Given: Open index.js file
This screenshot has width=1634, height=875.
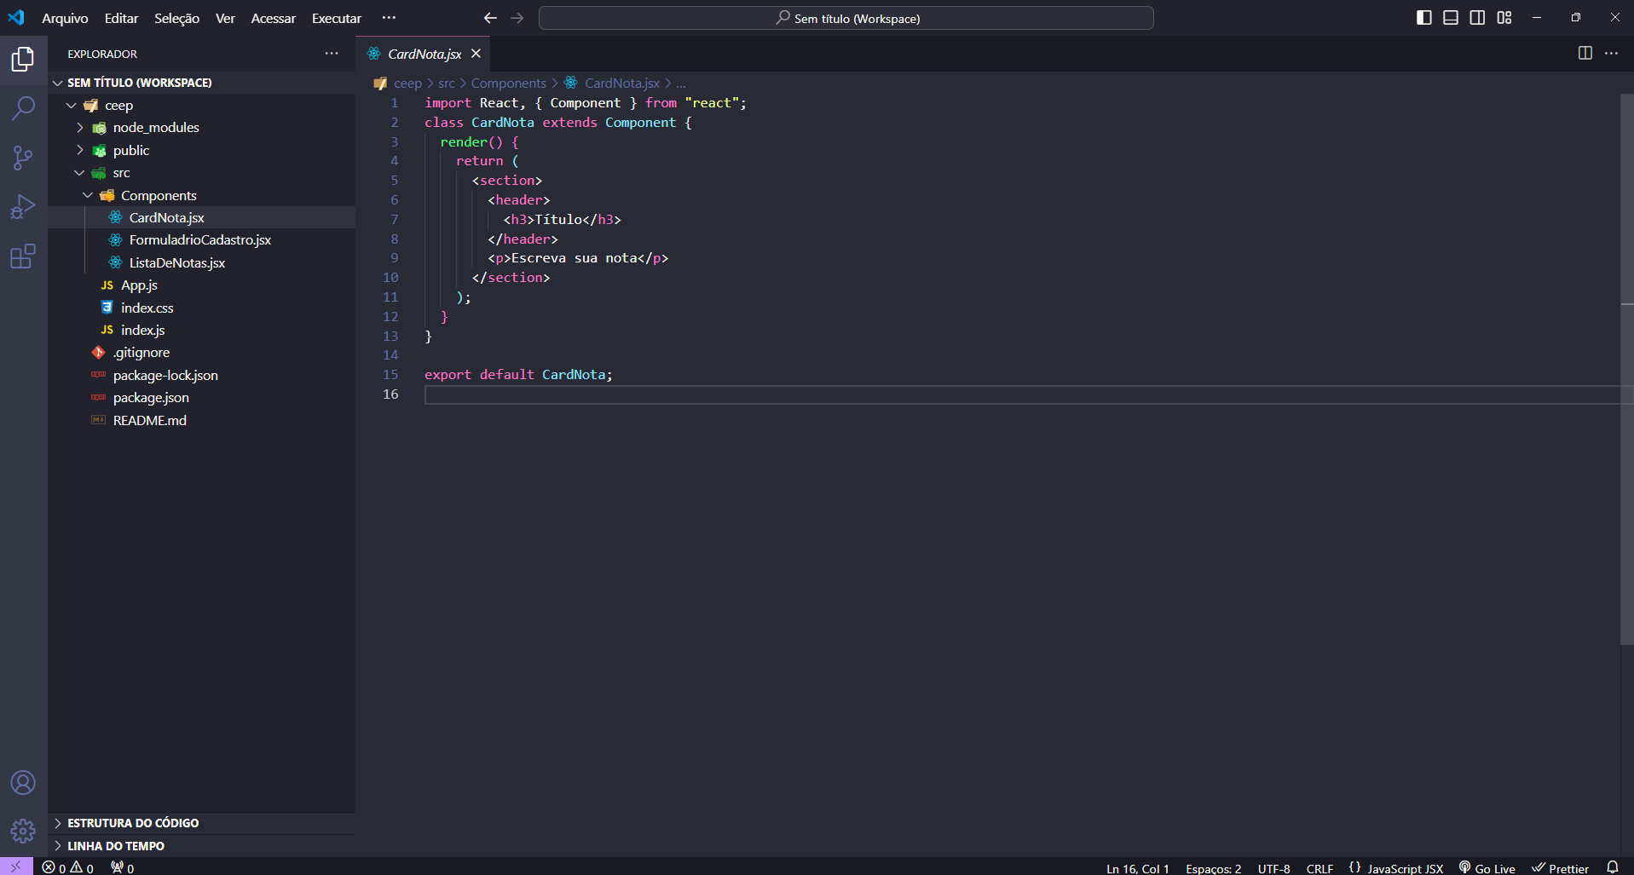Looking at the screenshot, I should coord(201,330).
